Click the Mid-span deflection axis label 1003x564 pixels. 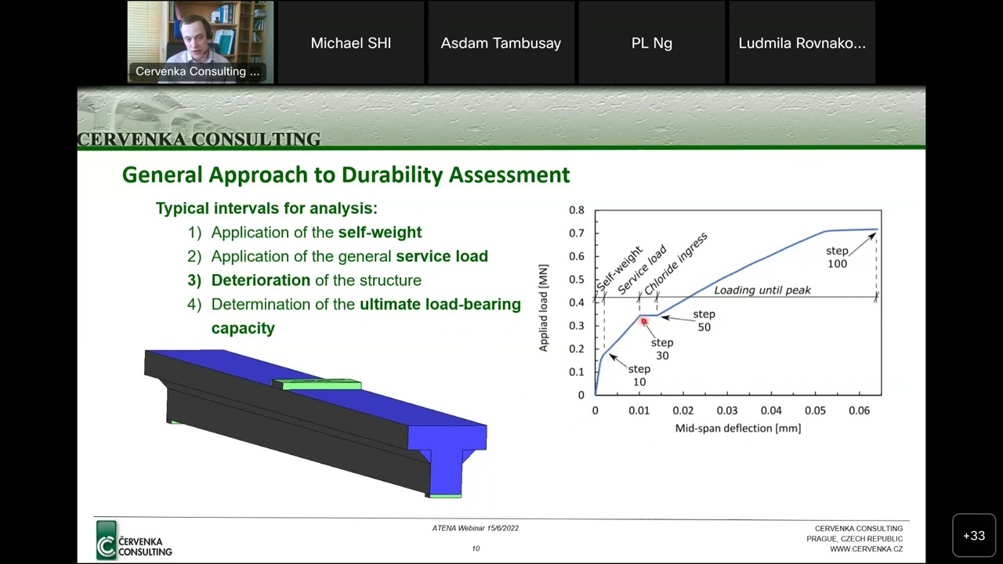(738, 428)
